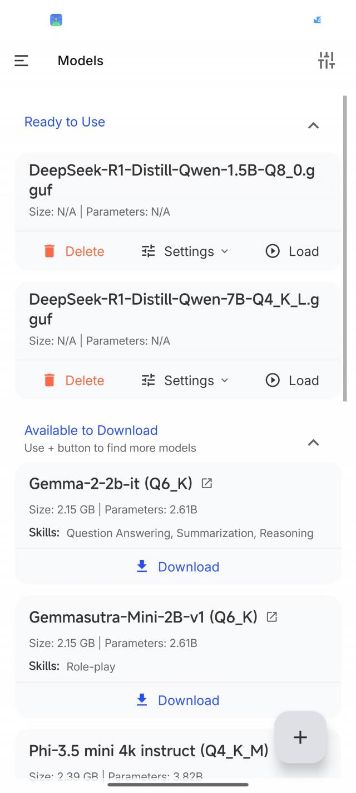This screenshot has width=356, height=793.
Task: Open the filter sliders icon top right
Action: pyautogui.click(x=327, y=60)
